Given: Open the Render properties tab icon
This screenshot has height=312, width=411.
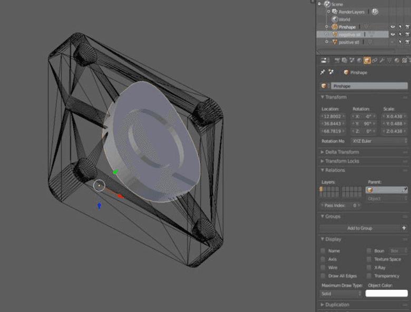Looking at the screenshot, I should pyautogui.click(x=337, y=61).
